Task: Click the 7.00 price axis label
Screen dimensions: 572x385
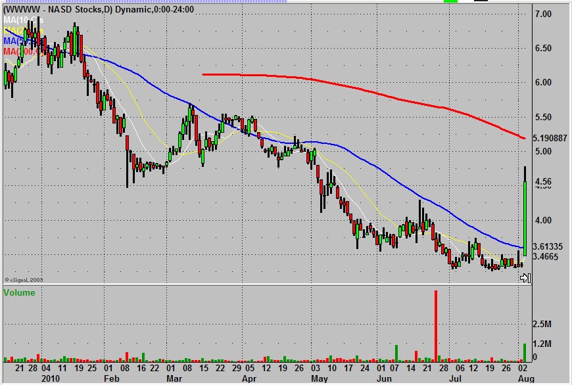Action: (x=543, y=14)
